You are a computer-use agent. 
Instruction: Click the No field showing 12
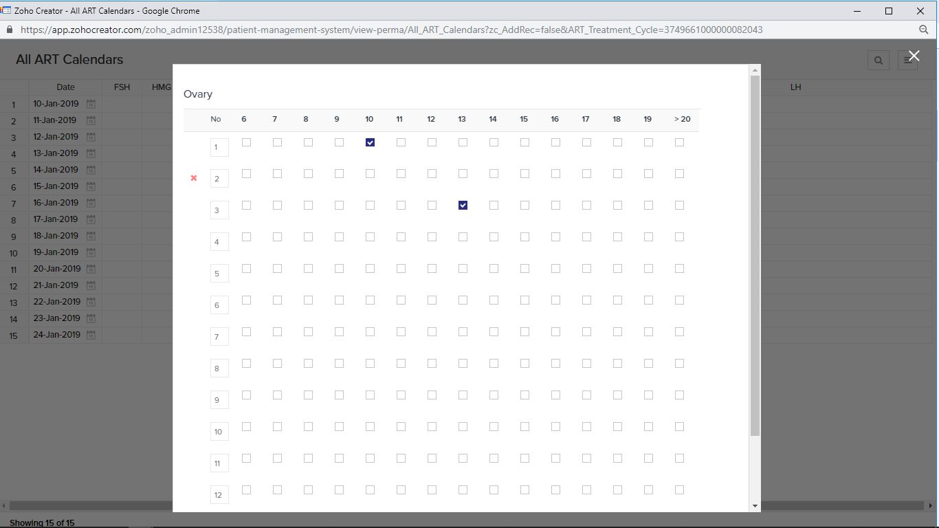tap(219, 495)
